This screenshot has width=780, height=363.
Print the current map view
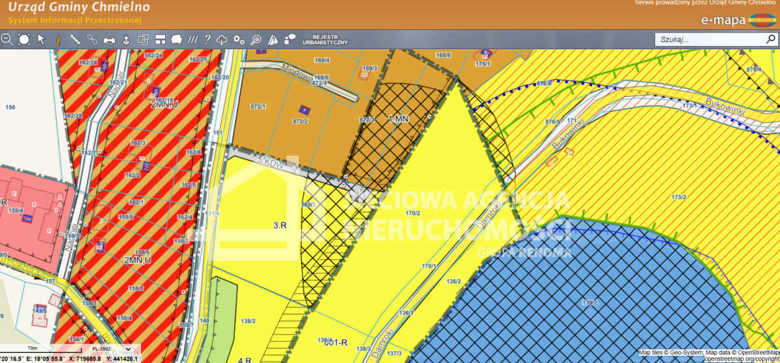109,39
